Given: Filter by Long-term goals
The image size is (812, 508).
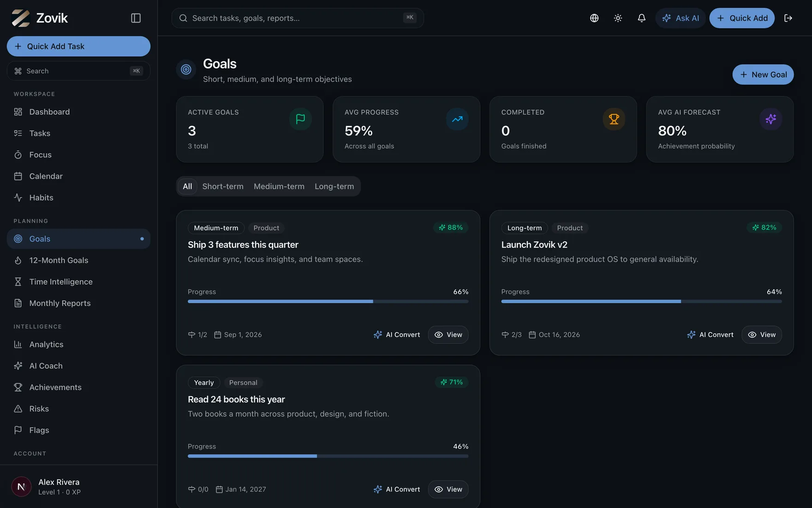Looking at the screenshot, I should tap(334, 187).
